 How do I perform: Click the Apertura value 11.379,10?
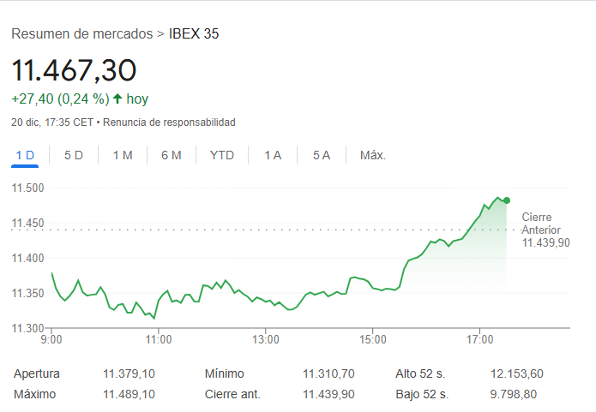point(129,374)
